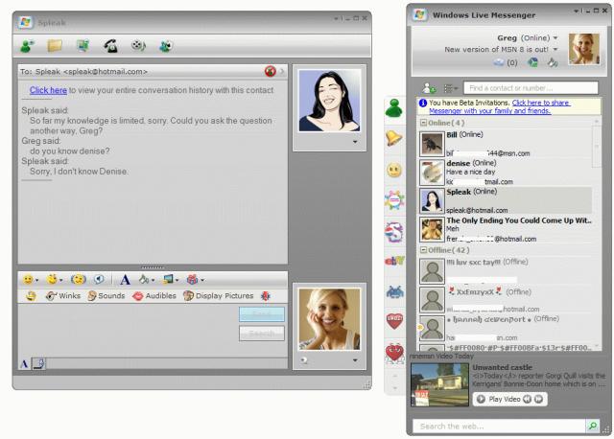Click Unwanted castle video thumbnail

439,385
